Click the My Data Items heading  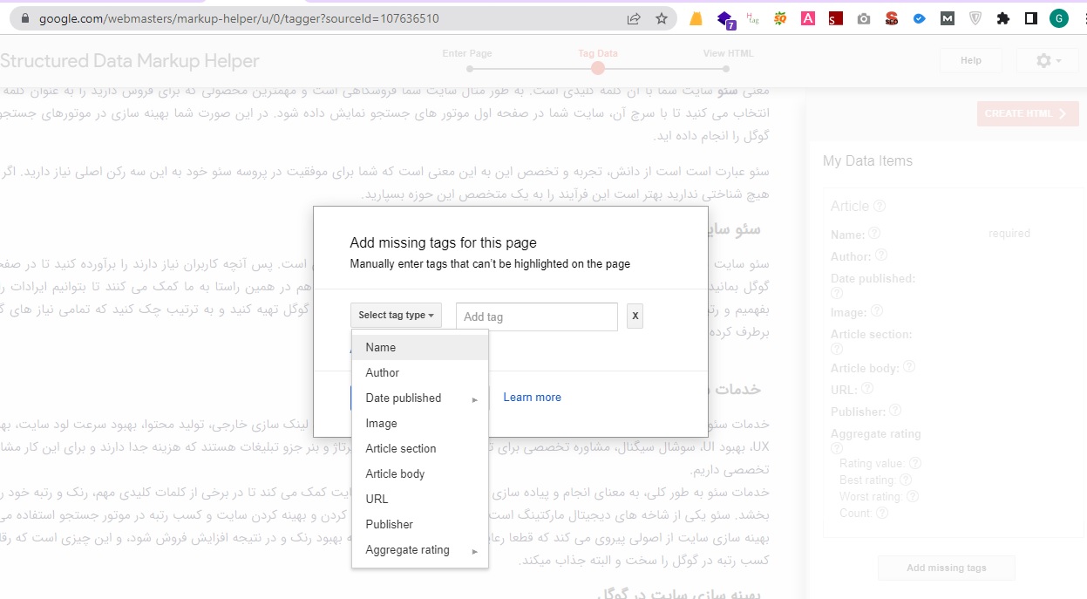coord(867,160)
